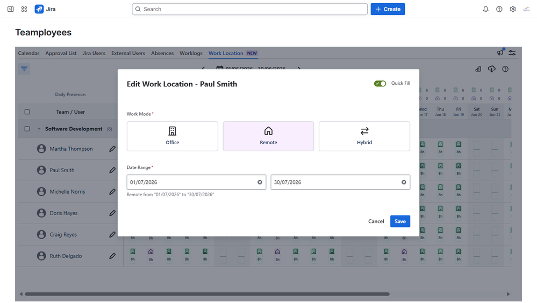Open user profile avatar
Screen dimensions: 537x303
point(526,9)
